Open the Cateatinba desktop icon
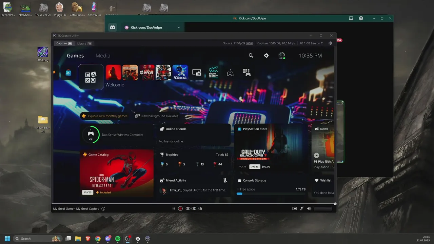This screenshot has height=244, width=434. click(77, 9)
